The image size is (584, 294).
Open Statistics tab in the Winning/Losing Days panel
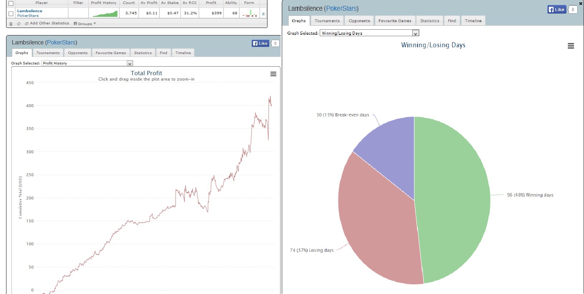pos(430,21)
